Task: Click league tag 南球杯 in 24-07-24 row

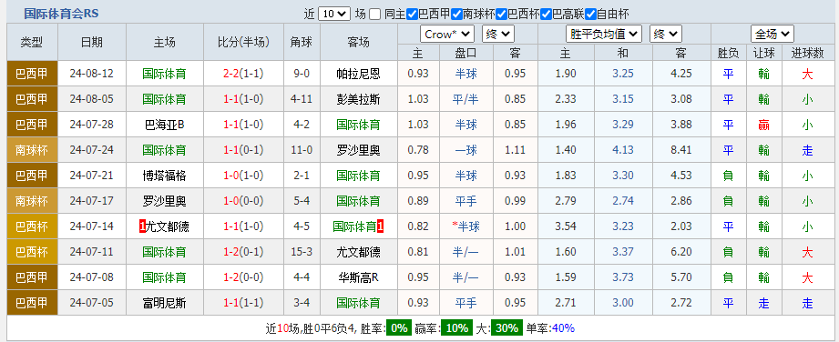Action: (x=32, y=150)
